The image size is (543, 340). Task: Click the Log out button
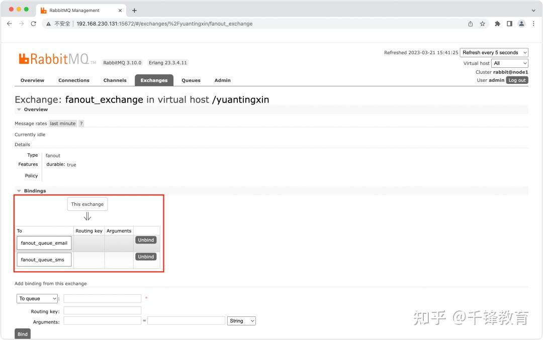click(517, 80)
